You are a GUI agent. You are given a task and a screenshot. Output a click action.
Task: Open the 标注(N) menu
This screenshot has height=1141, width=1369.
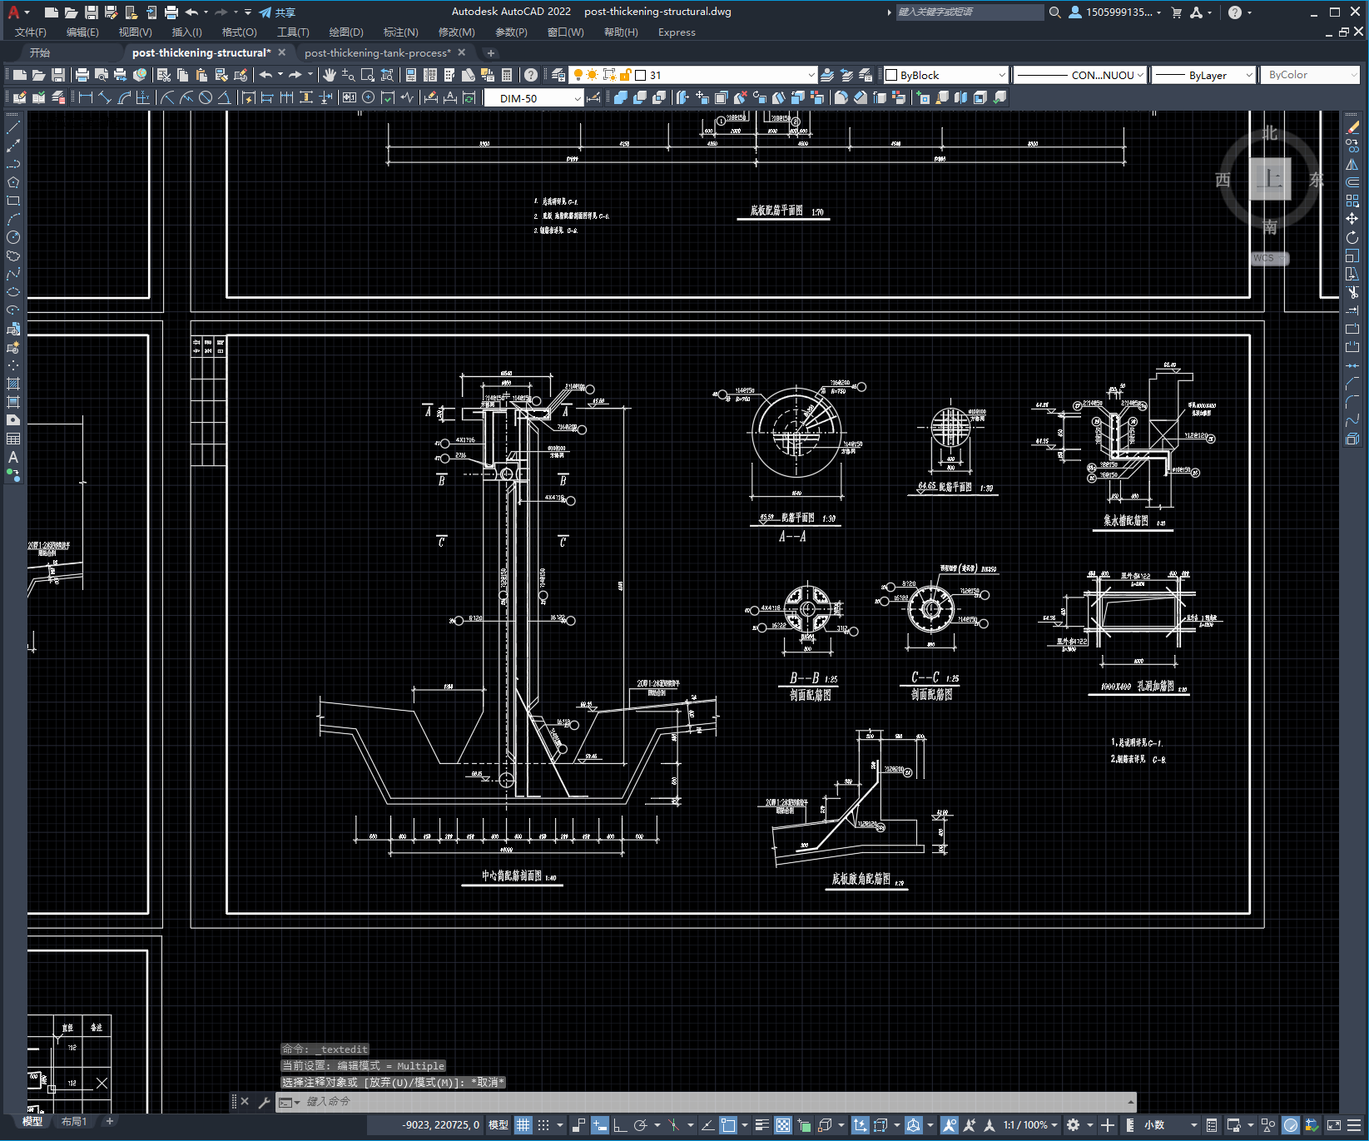click(400, 32)
